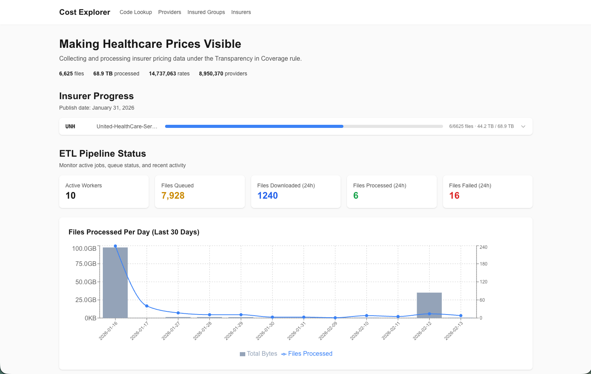
Task: Click the Total Bytes legend square icon
Action: [242, 354]
